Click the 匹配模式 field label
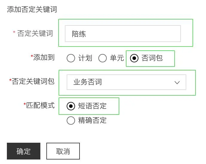The image size is (206, 164). click(x=40, y=105)
